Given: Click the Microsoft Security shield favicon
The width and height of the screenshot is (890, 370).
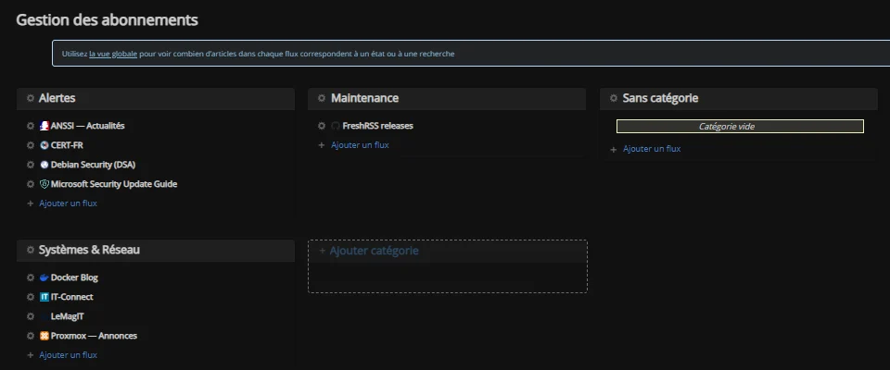Looking at the screenshot, I should pyautogui.click(x=44, y=184).
